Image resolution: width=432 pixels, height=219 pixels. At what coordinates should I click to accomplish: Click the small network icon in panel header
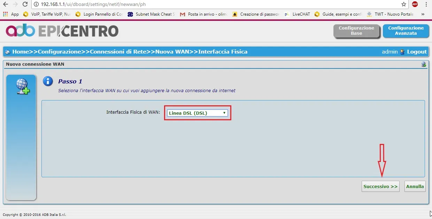point(423,64)
